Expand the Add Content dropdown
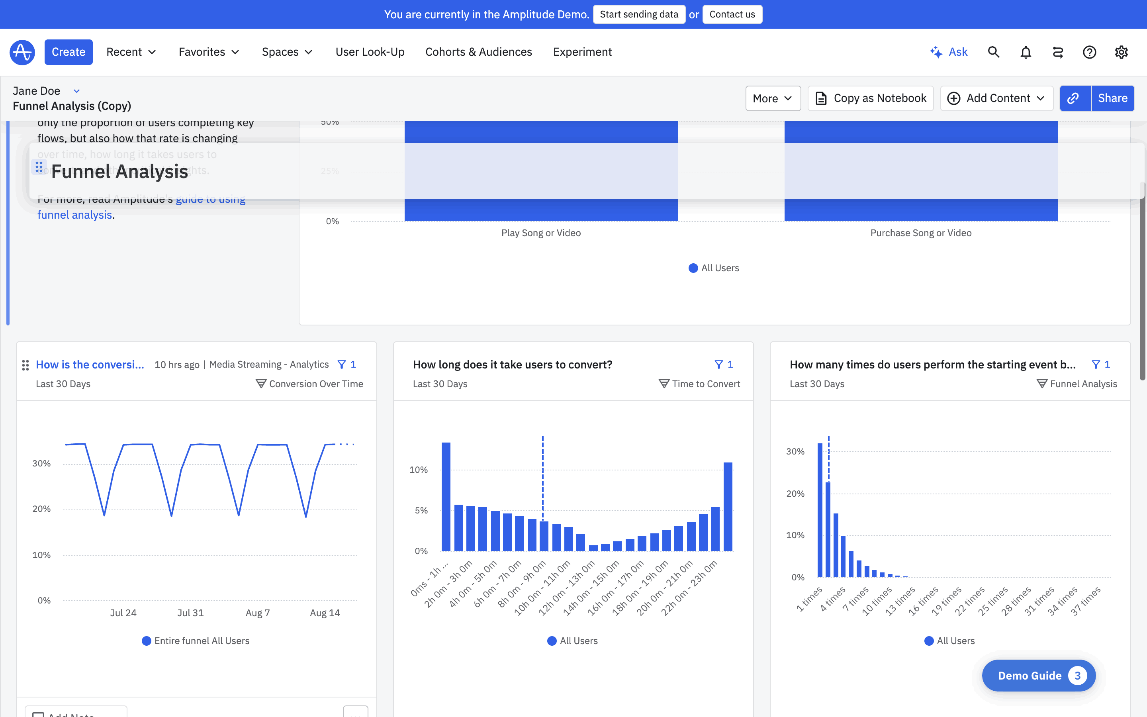The image size is (1147, 717). coord(996,98)
